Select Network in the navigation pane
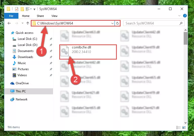The width and height of the screenshot is (194, 136). coord(19,99)
